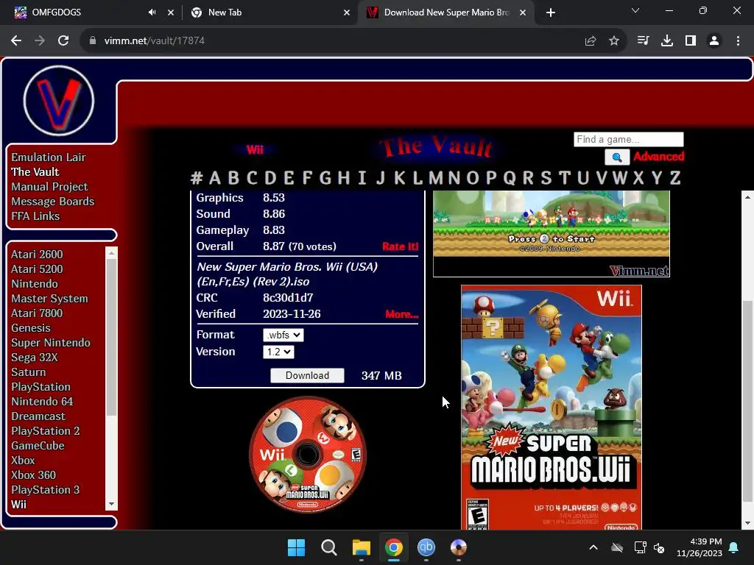Viewport: 754px width, 565px height.
Task: Open the Chrome profile icon
Action: [x=714, y=41]
